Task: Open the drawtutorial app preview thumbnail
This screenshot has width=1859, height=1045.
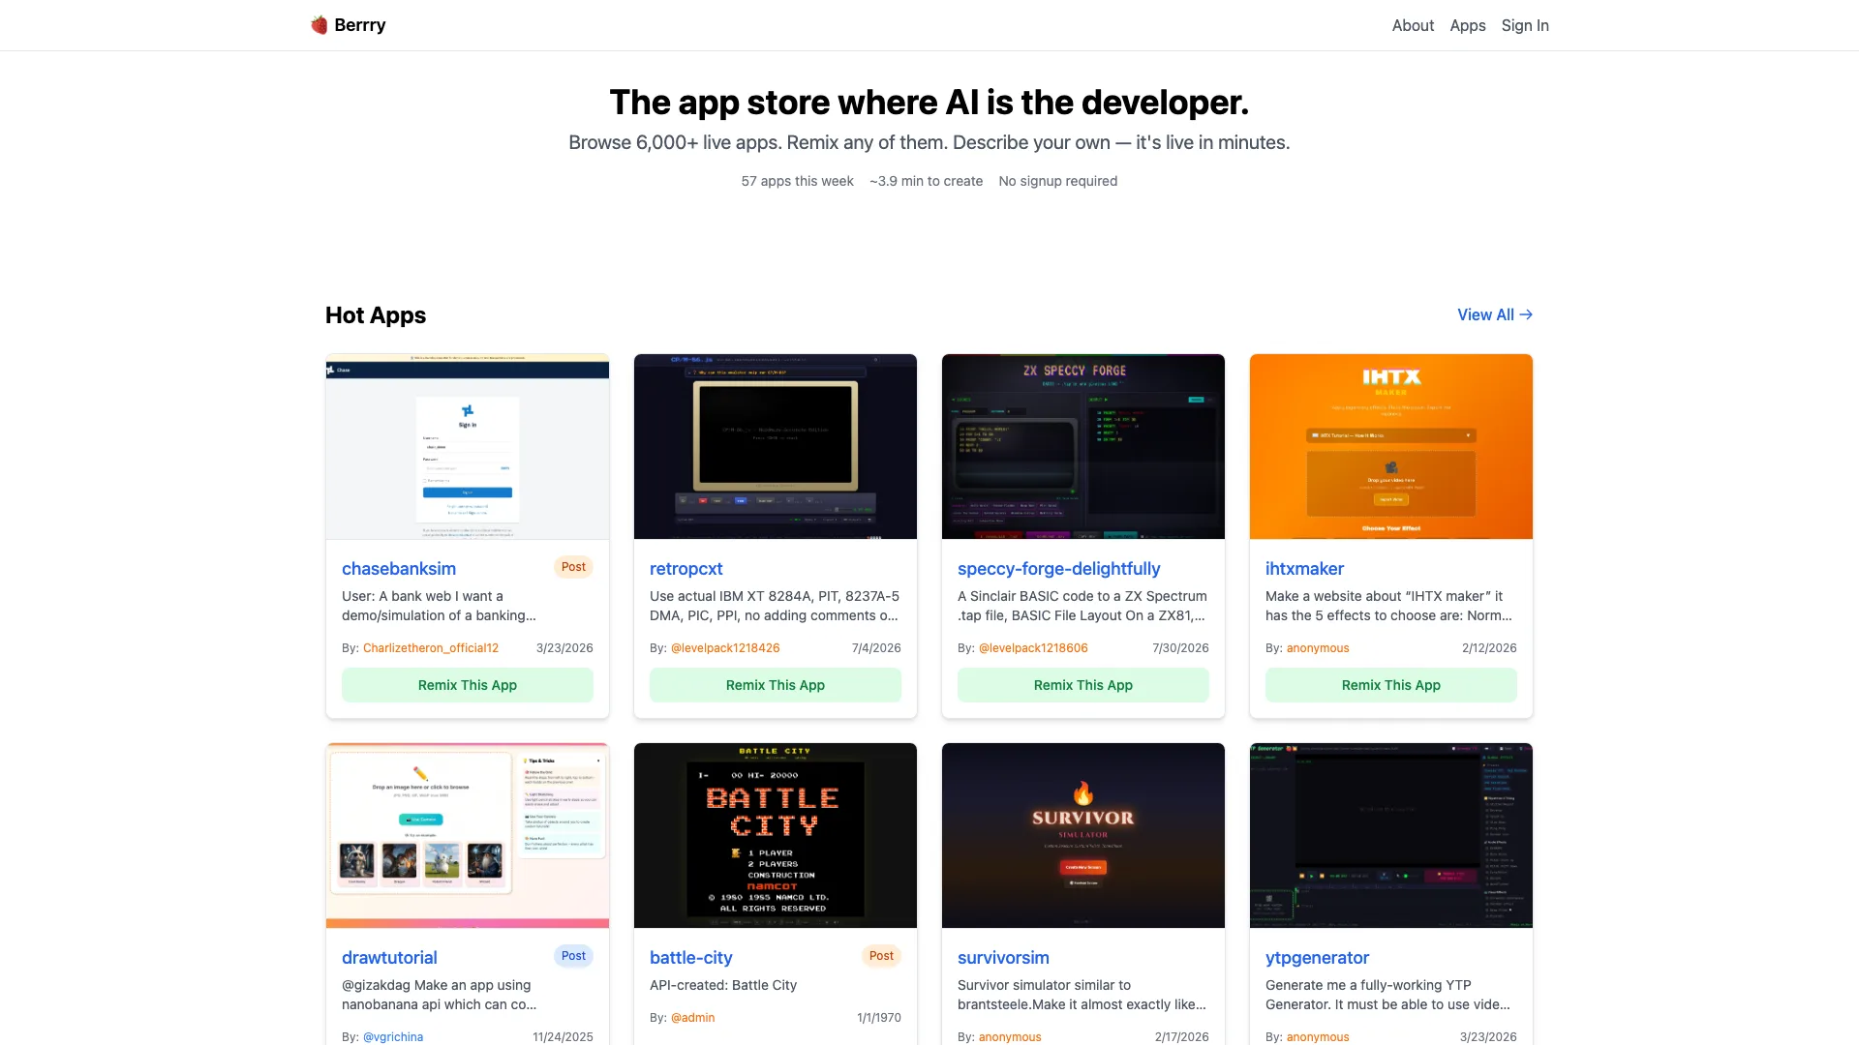Action: [468, 835]
